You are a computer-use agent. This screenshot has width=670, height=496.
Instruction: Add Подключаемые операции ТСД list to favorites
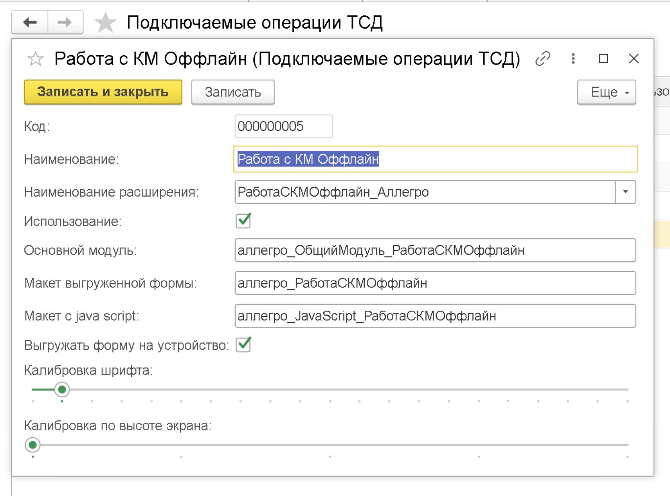coord(105,22)
